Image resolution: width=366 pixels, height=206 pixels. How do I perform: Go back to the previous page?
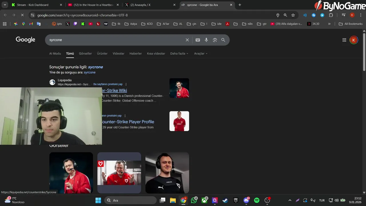[x=5, y=15]
